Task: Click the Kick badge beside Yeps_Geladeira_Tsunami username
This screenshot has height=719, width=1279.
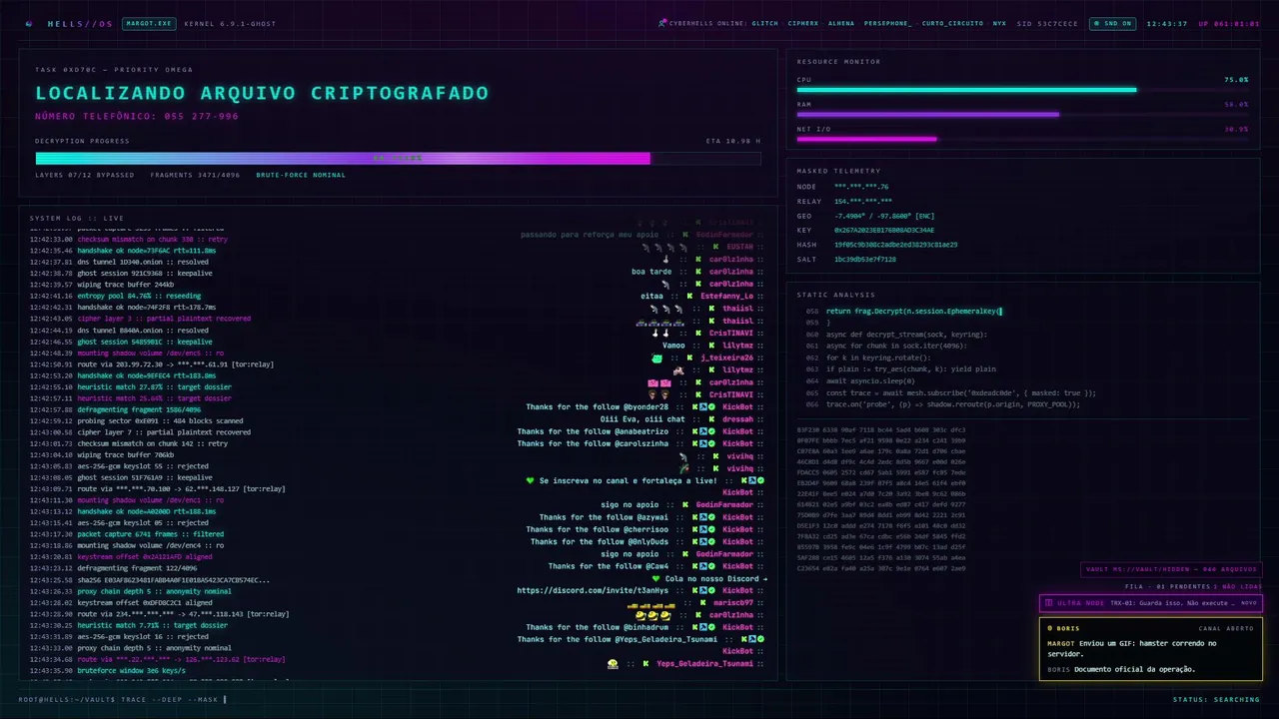Action: click(x=647, y=664)
